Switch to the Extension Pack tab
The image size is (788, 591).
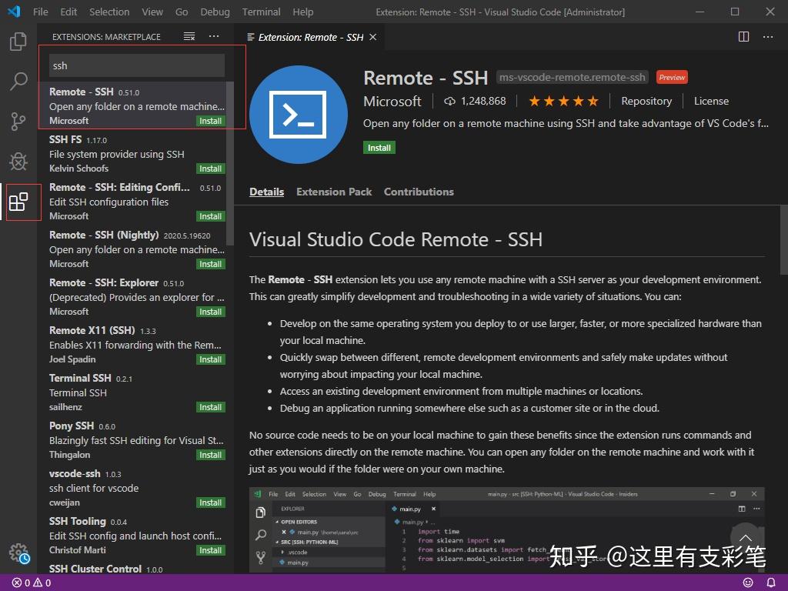[334, 192]
